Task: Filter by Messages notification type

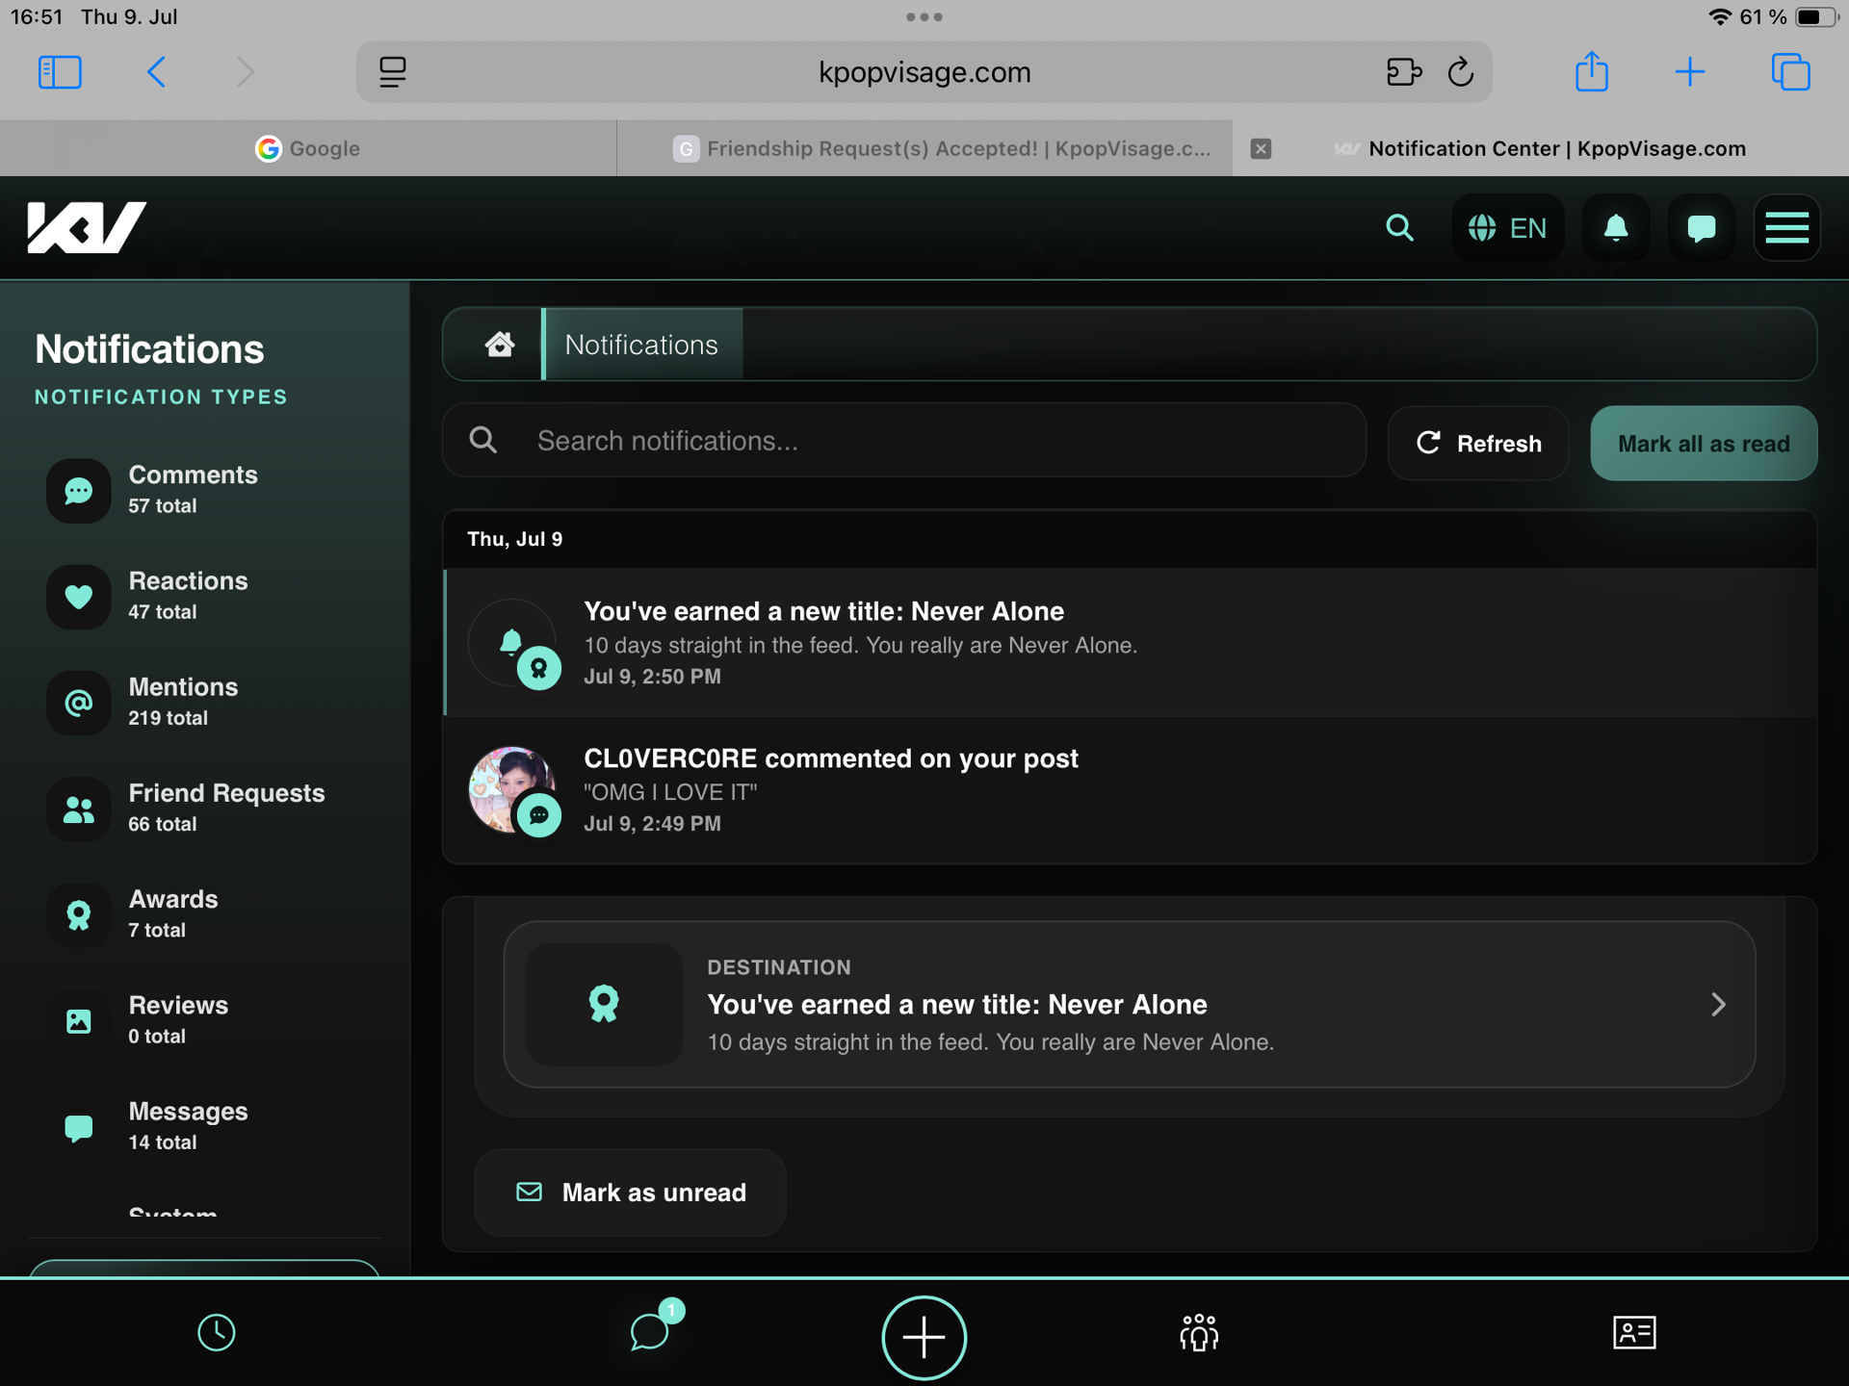Action: click(204, 1125)
